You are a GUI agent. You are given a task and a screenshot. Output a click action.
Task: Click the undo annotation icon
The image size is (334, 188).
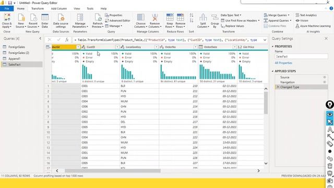click(x=330, y=159)
